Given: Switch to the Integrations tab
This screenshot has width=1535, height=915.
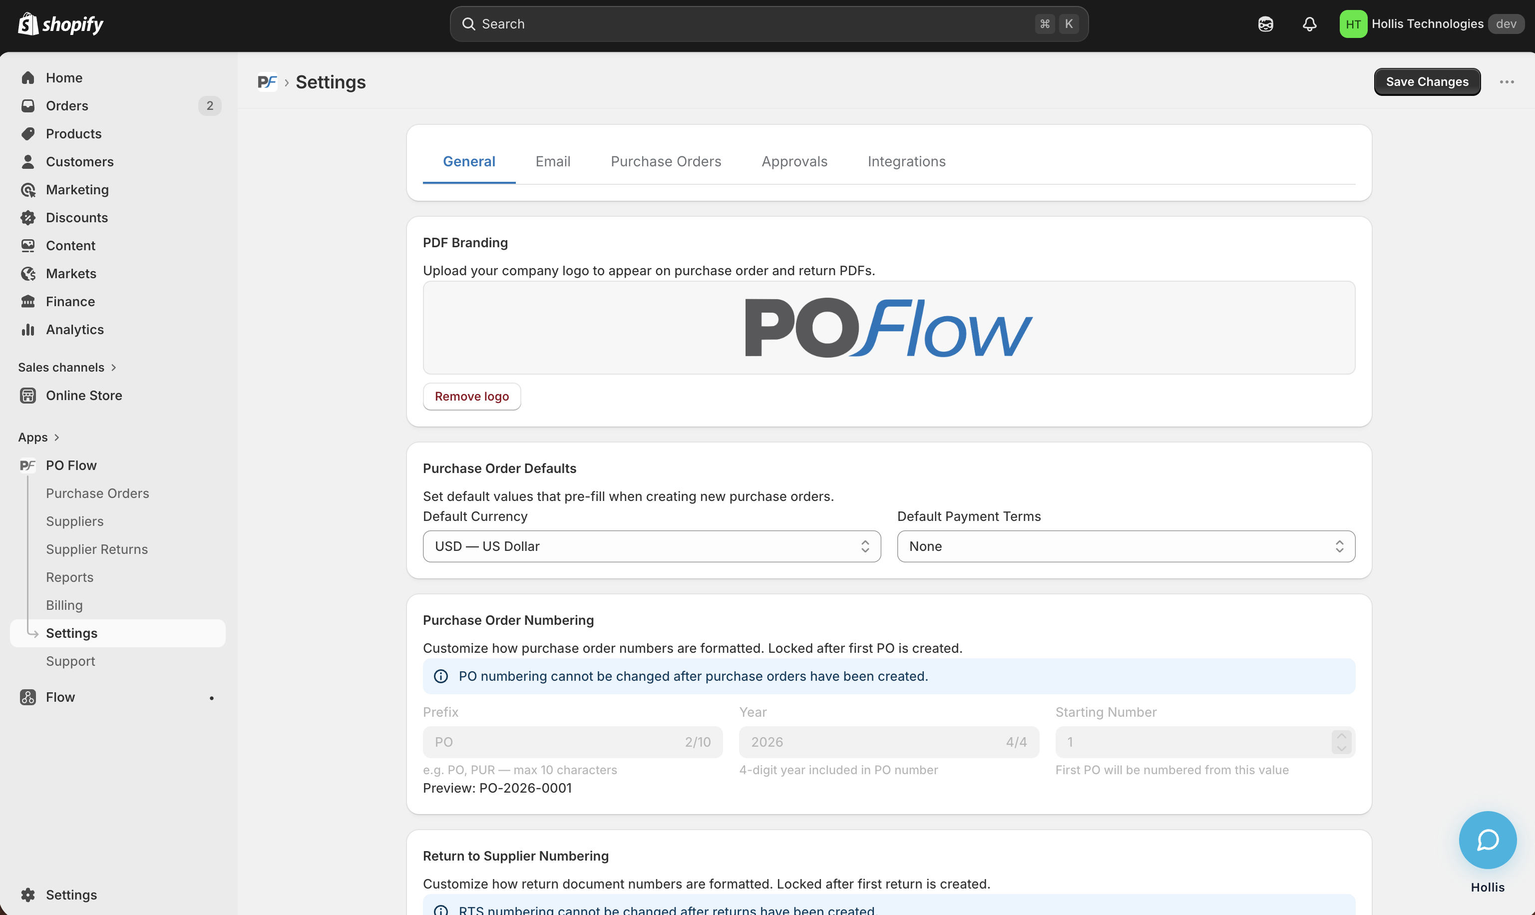Looking at the screenshot, I should [x=906, y=161].
